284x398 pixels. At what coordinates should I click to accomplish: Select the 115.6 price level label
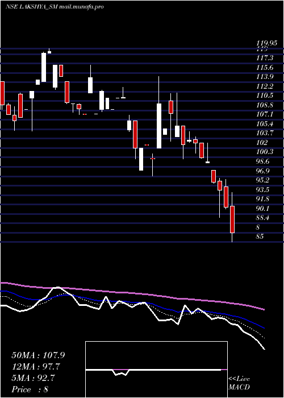click(264, 68)
